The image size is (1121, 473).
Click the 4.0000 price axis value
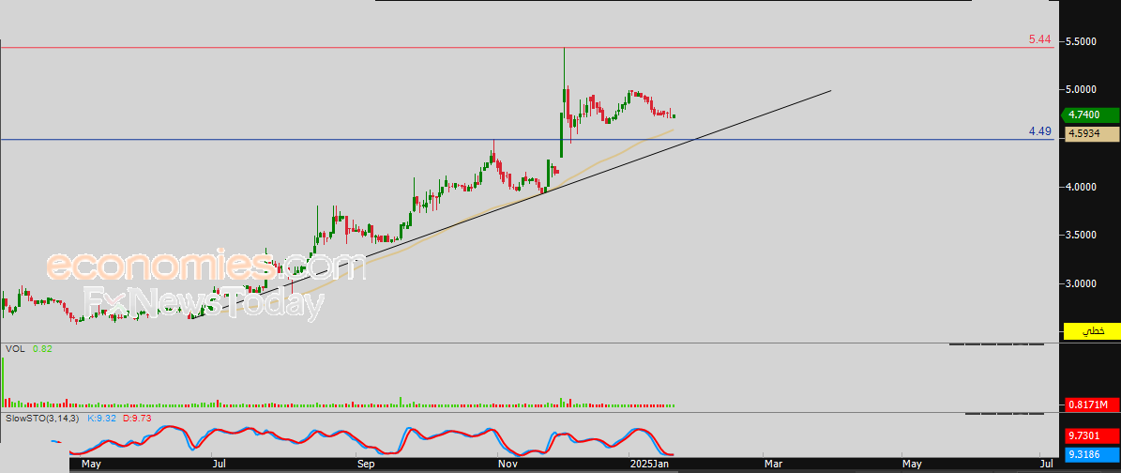1083,188
